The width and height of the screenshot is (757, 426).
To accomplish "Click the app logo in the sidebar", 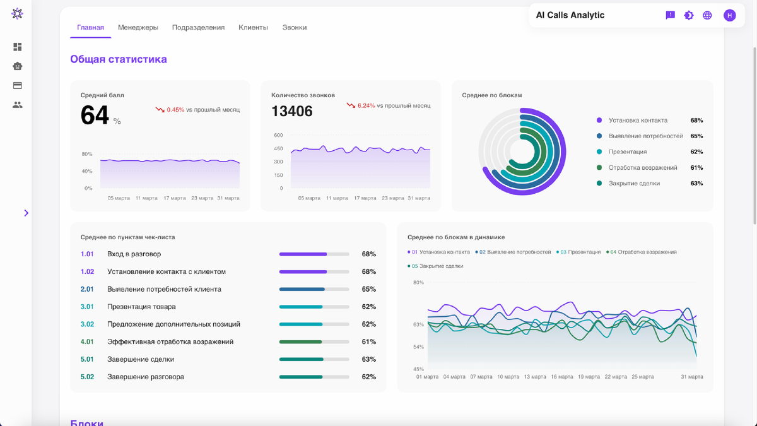I will (17, 14).
